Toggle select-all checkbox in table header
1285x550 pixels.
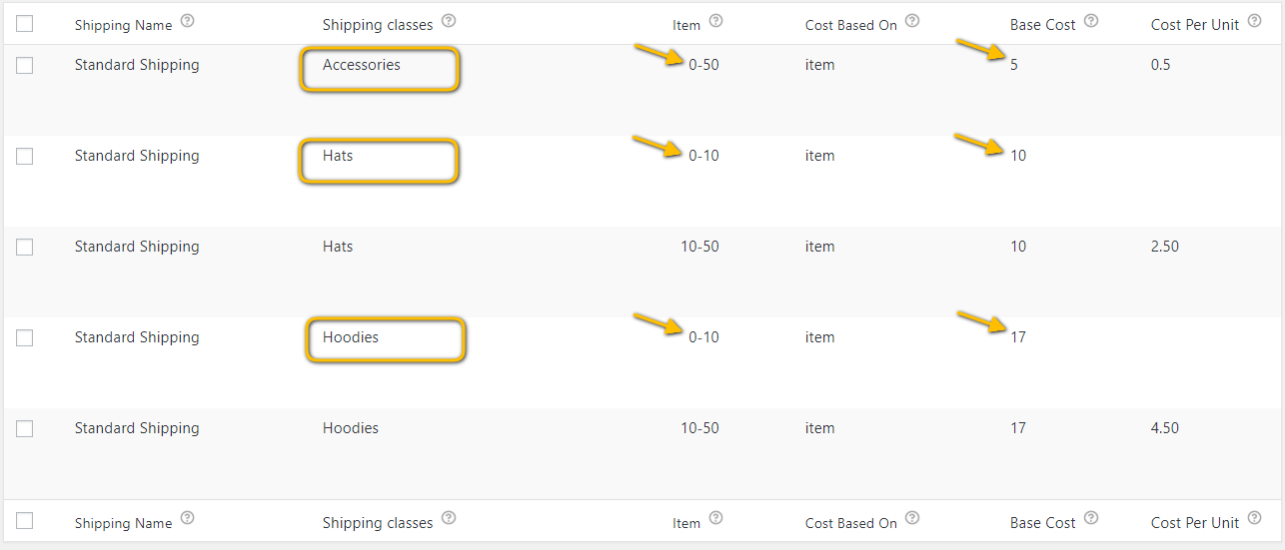click(25, 23)
